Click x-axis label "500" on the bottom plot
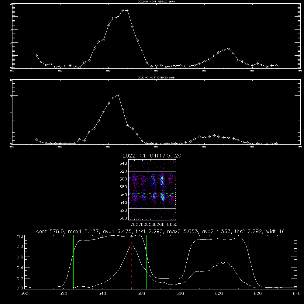Viewport: 304px width, 304px height. click(24, 294)
